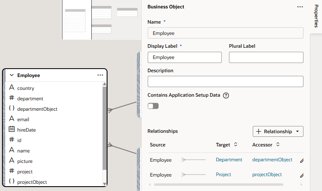Collapse the Employee card with chevron
Screen dimensions: 322x191
pos(12,75)
